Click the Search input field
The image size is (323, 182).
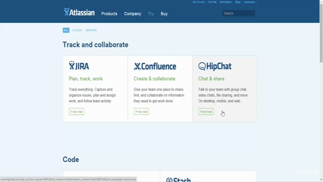pyautogui.click(x=239, y=13)
